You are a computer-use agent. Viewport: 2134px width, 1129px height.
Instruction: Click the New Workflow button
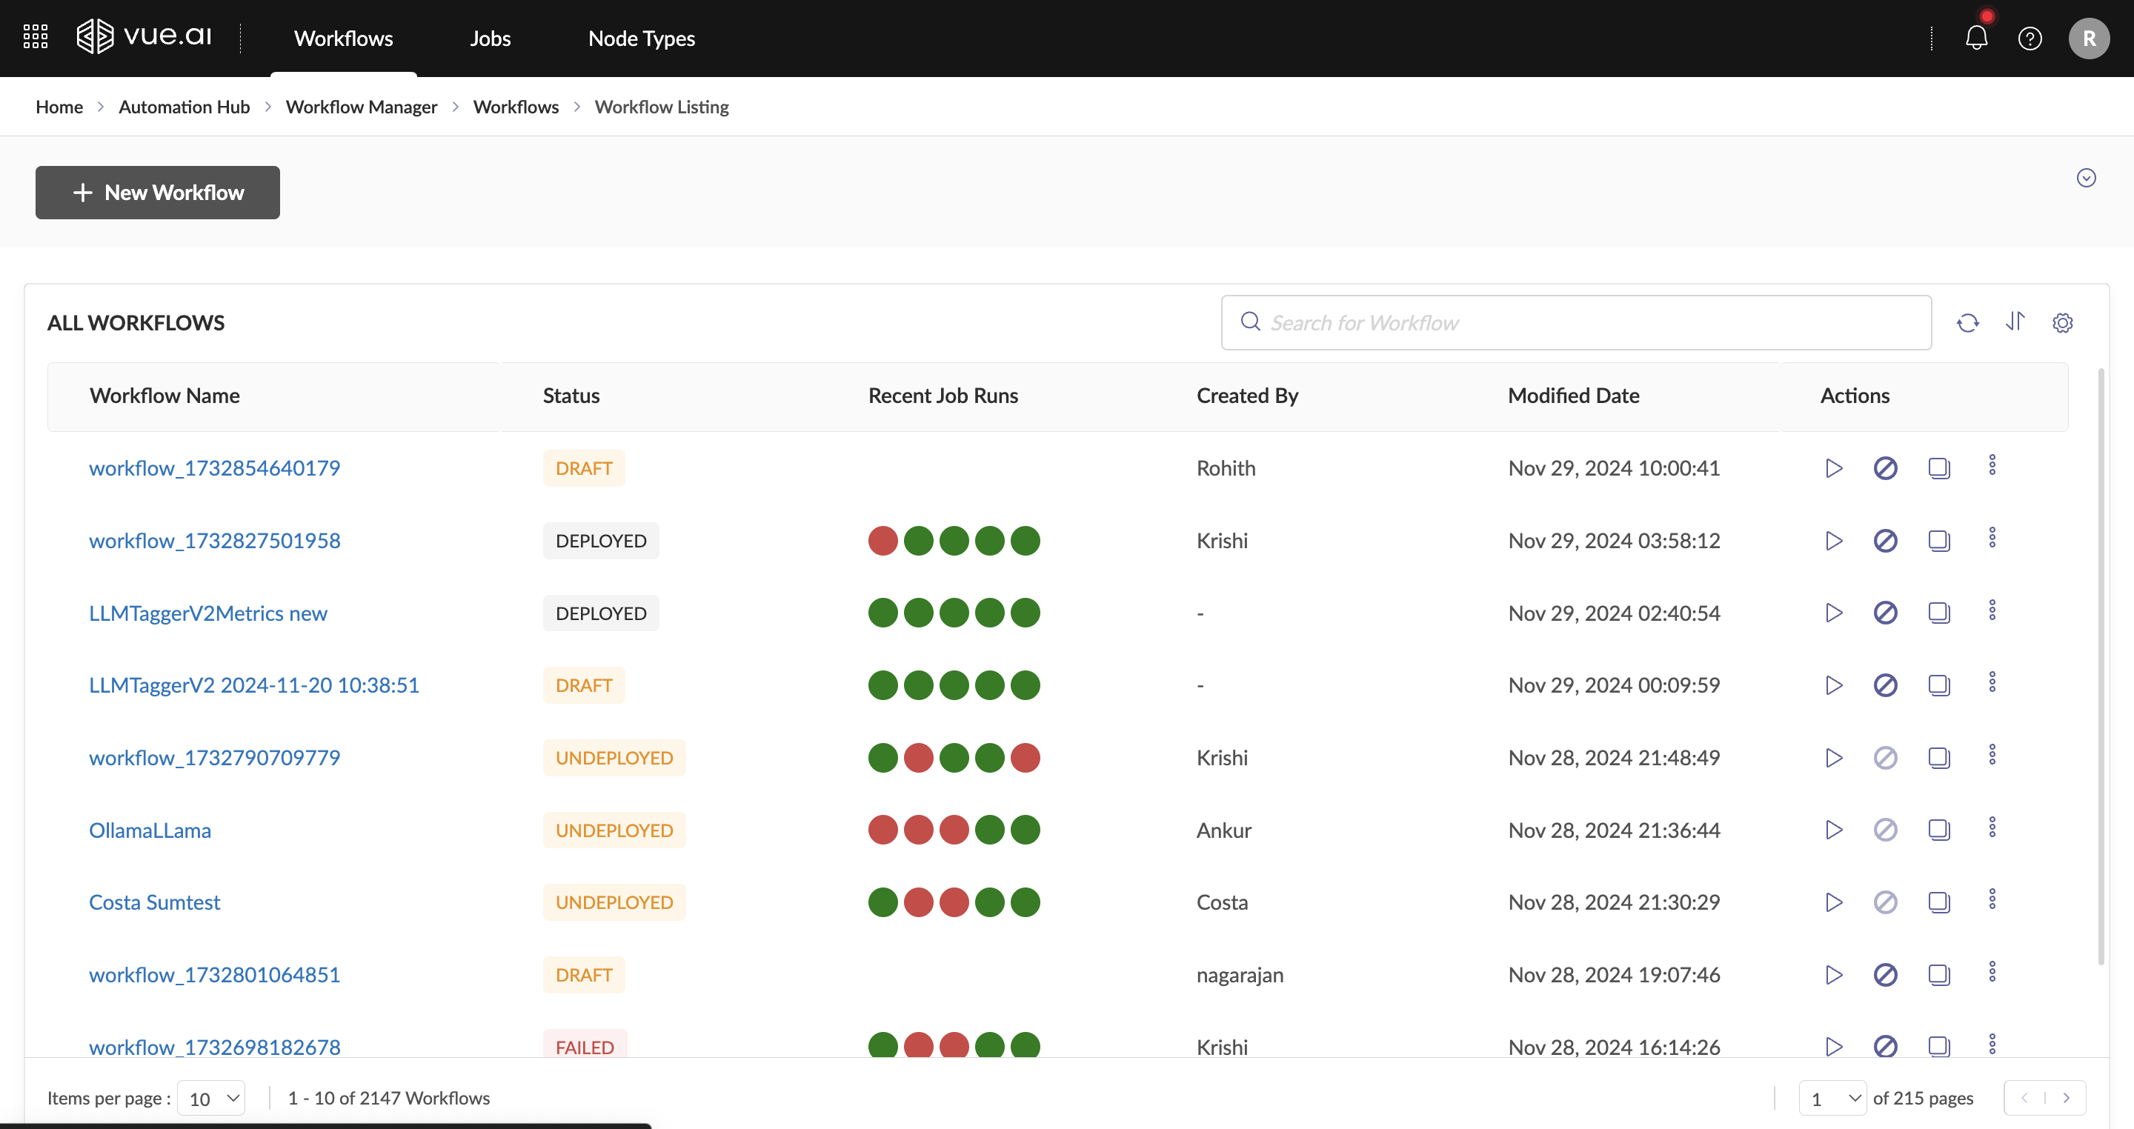157,192
